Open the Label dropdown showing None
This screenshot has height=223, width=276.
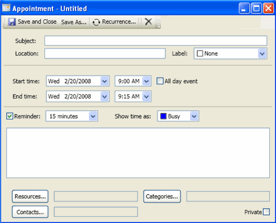pyautogui.click(x=262, y=54)
